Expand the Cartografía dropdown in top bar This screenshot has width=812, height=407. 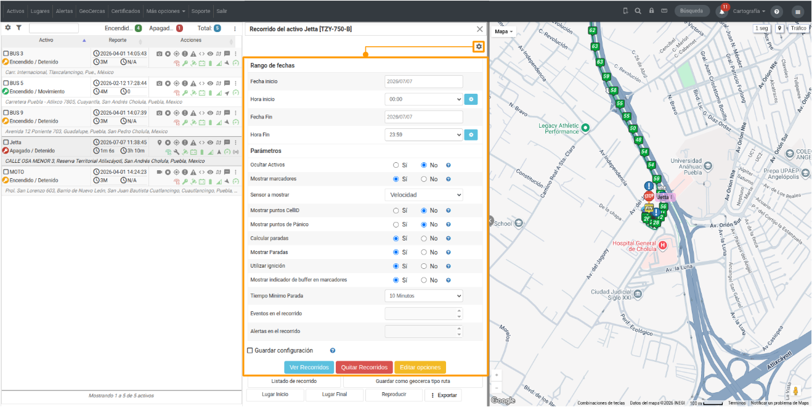(749, 11)
